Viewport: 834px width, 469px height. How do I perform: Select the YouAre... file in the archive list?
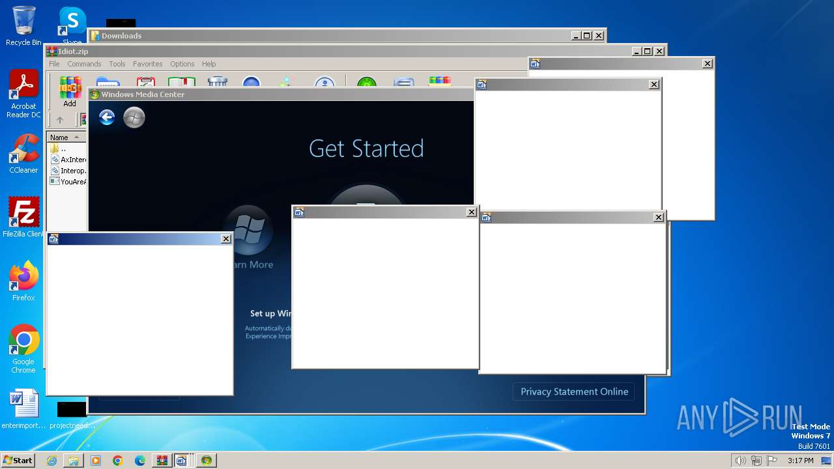point(68,182)
